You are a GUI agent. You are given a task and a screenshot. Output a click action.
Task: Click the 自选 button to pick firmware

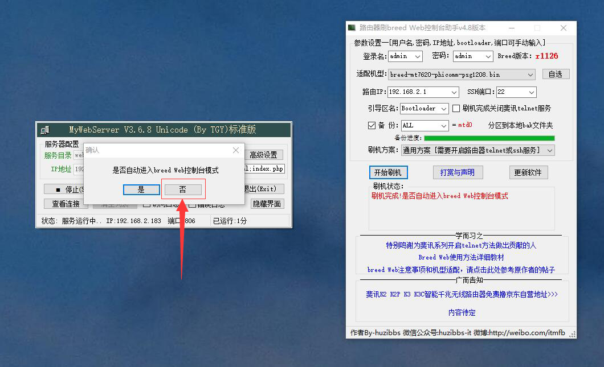556,74
